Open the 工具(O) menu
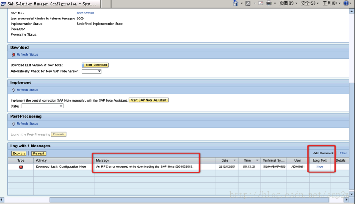Screen dimensions: 355x204 pyautogui.click(x=331, y=3)
